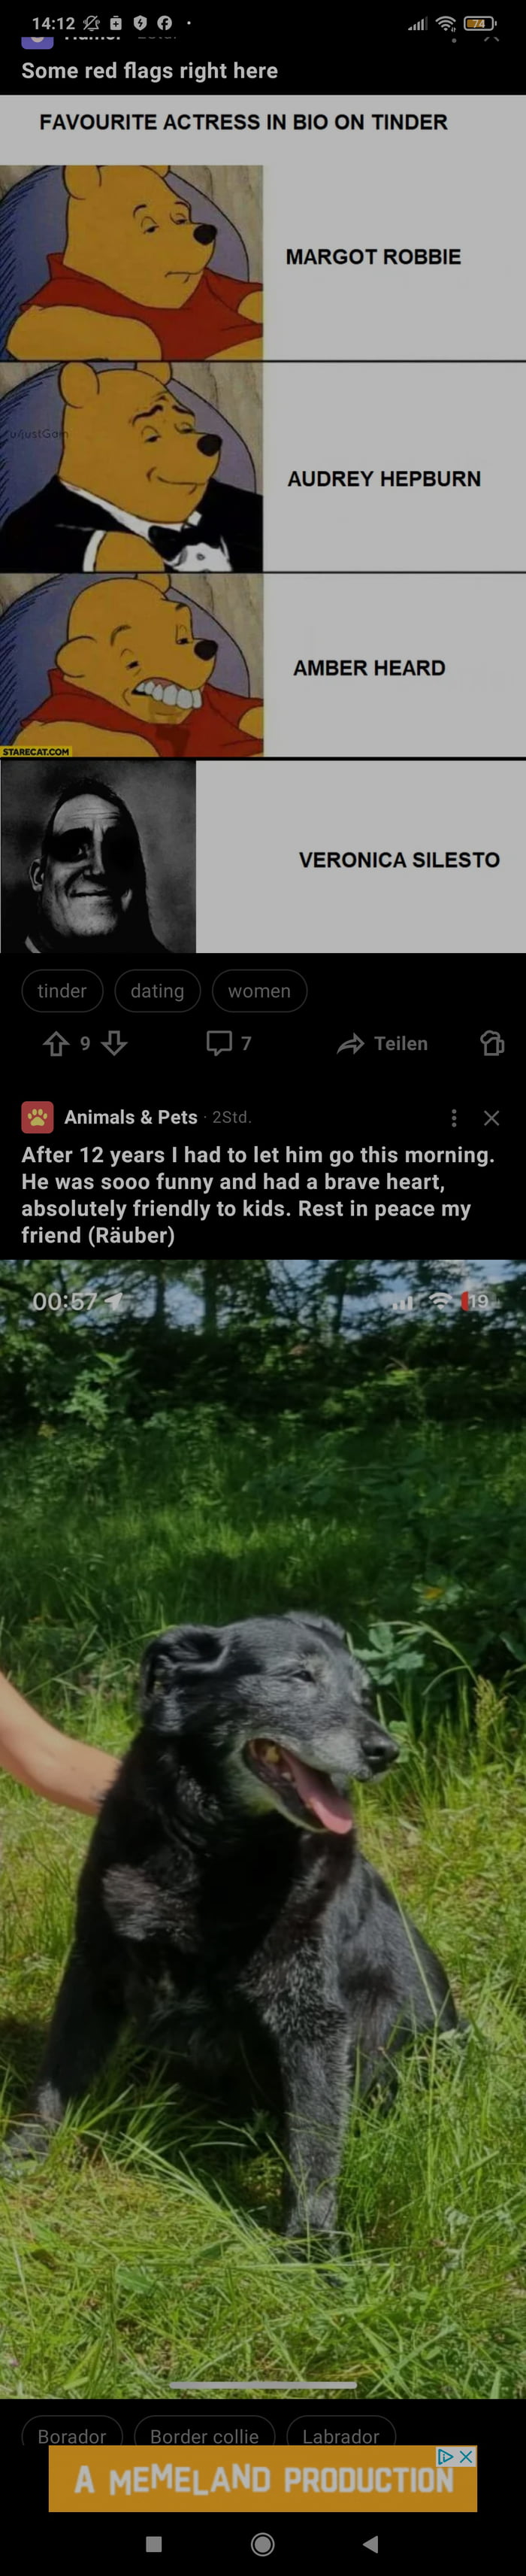Open the Border collie tag

[204, 2435]
